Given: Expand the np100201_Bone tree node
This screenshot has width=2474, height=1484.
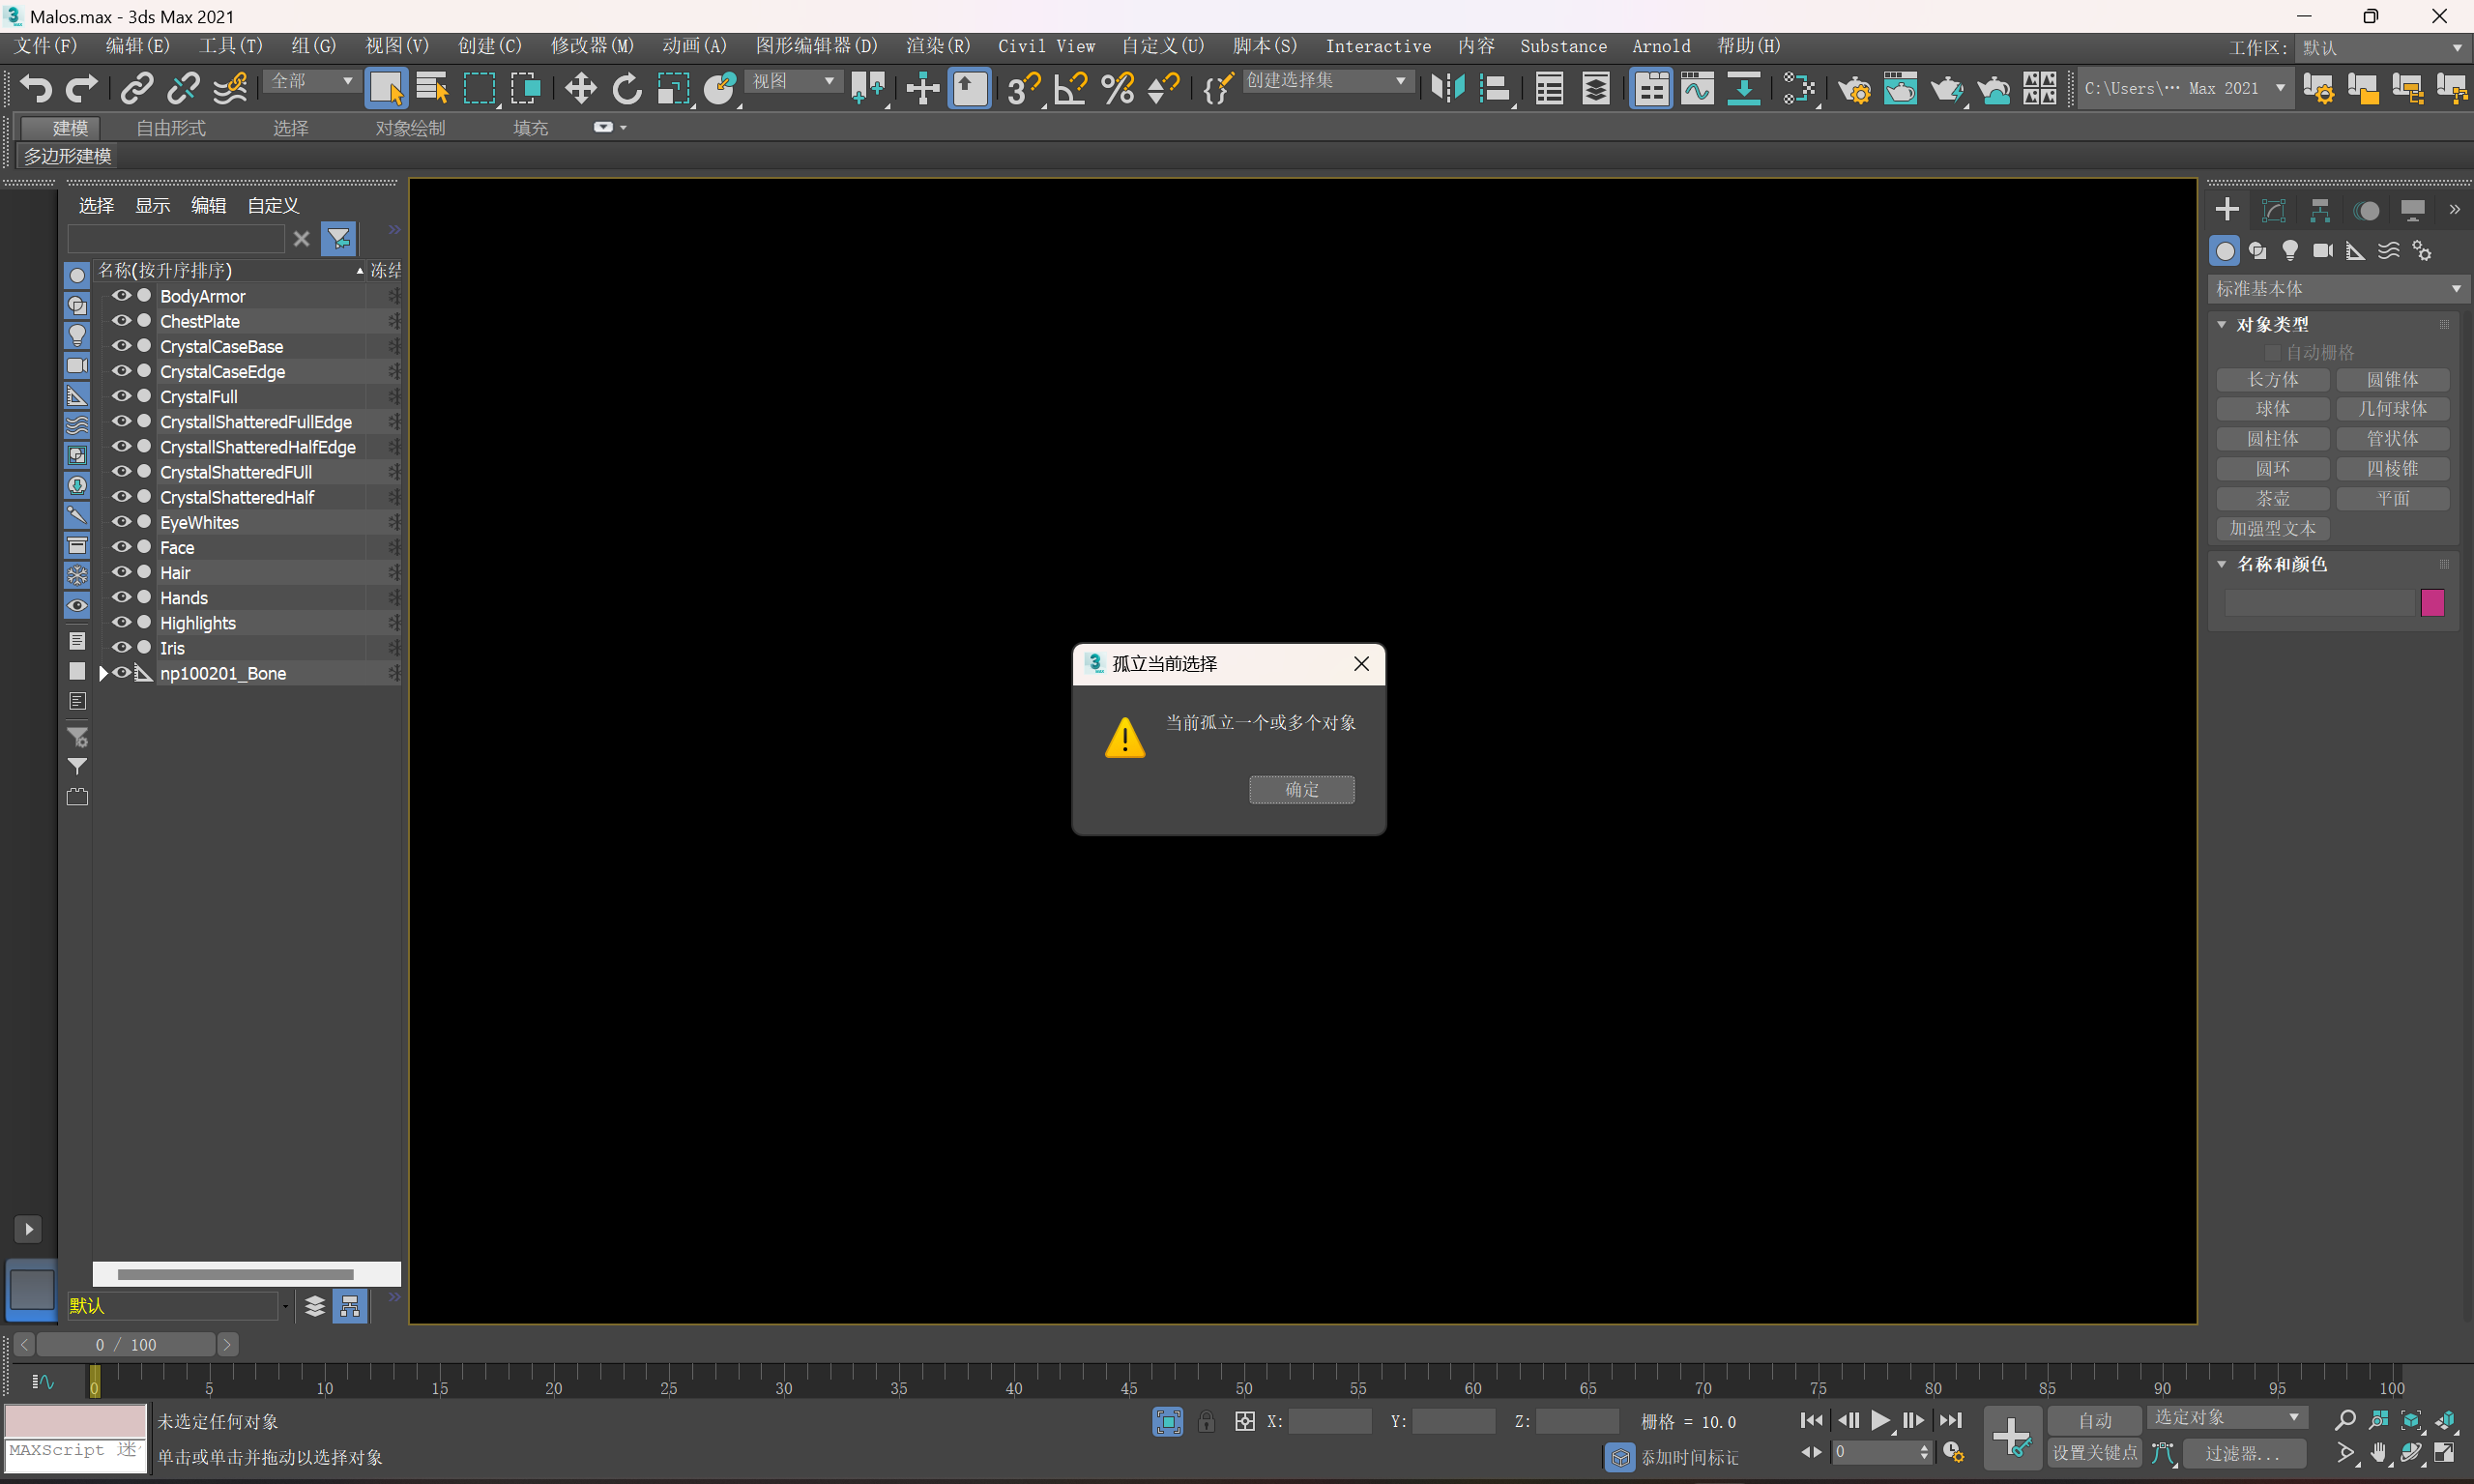Looking at the screenshot, I should [x=103, y=673].
